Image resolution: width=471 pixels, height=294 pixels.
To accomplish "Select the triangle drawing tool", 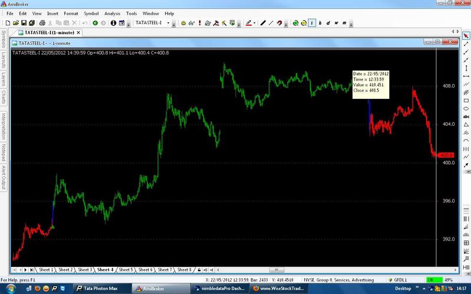I will [466, 125].
